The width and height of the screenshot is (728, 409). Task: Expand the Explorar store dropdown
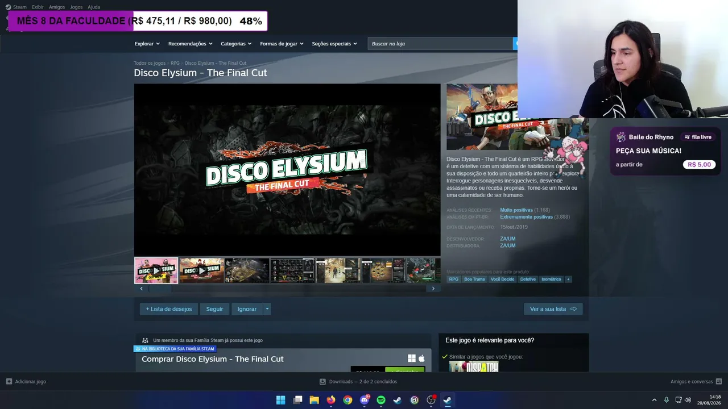(147, 44)
